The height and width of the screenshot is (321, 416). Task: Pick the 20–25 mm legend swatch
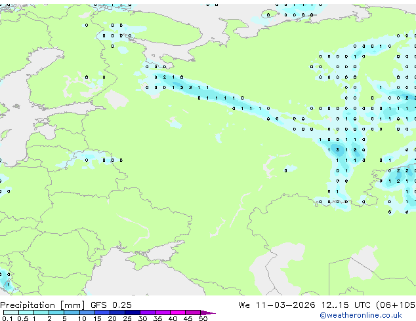117,312
